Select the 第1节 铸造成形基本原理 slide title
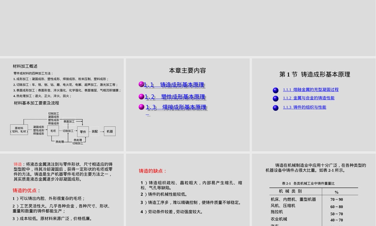Screen dimensions: 376x226 click(315, 75)
